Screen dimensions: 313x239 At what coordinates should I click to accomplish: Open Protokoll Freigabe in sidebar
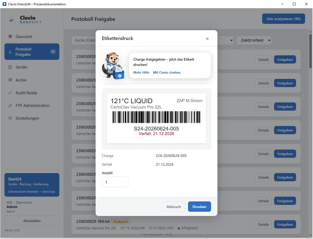[x=32, y=52]
